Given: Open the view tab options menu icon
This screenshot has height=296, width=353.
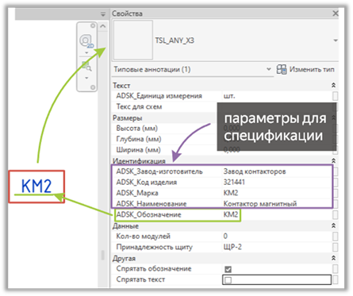Looking at the screenshot, I should 103,14.
